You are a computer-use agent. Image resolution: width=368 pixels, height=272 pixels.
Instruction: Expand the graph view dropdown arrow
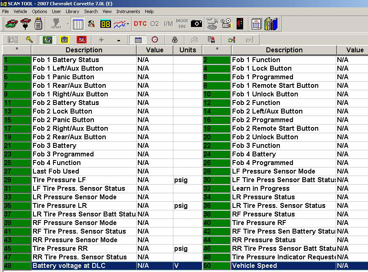(128, 24)
